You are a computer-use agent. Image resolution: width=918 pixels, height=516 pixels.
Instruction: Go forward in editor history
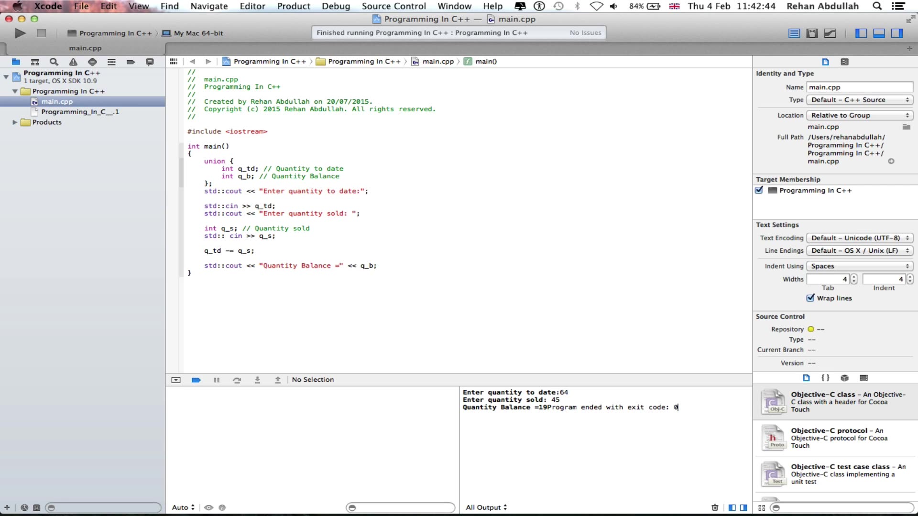[x=208, y=61]
